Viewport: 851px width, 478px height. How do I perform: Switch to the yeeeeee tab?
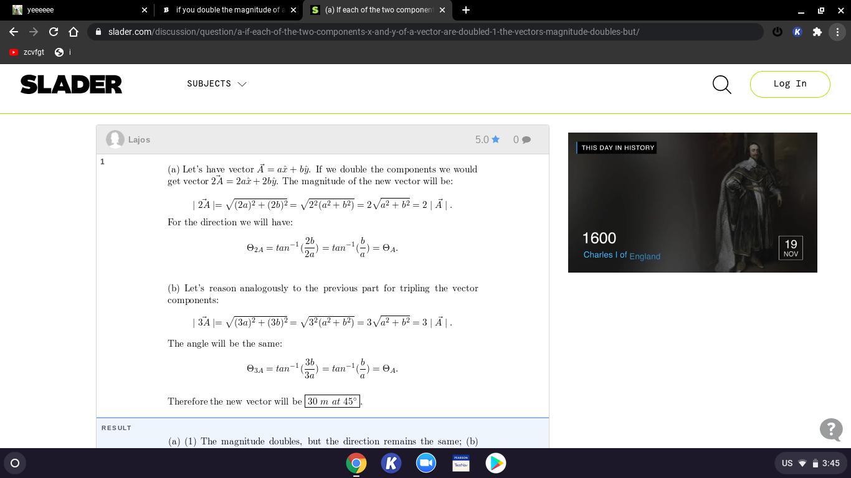tap(77, 10)
